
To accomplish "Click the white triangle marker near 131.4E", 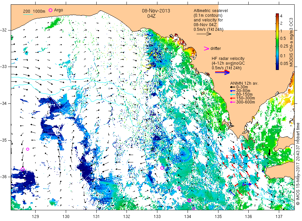I will click(x=108, y=190).
